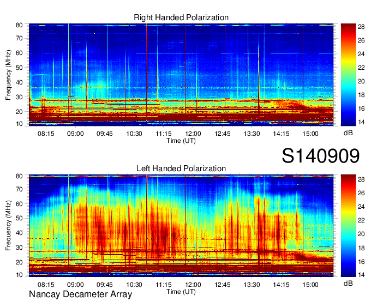The width and height of the screenshot is (371, 301).
Task: Click '13:30' time tick on Right Handed plot
Action: (252, 134)
